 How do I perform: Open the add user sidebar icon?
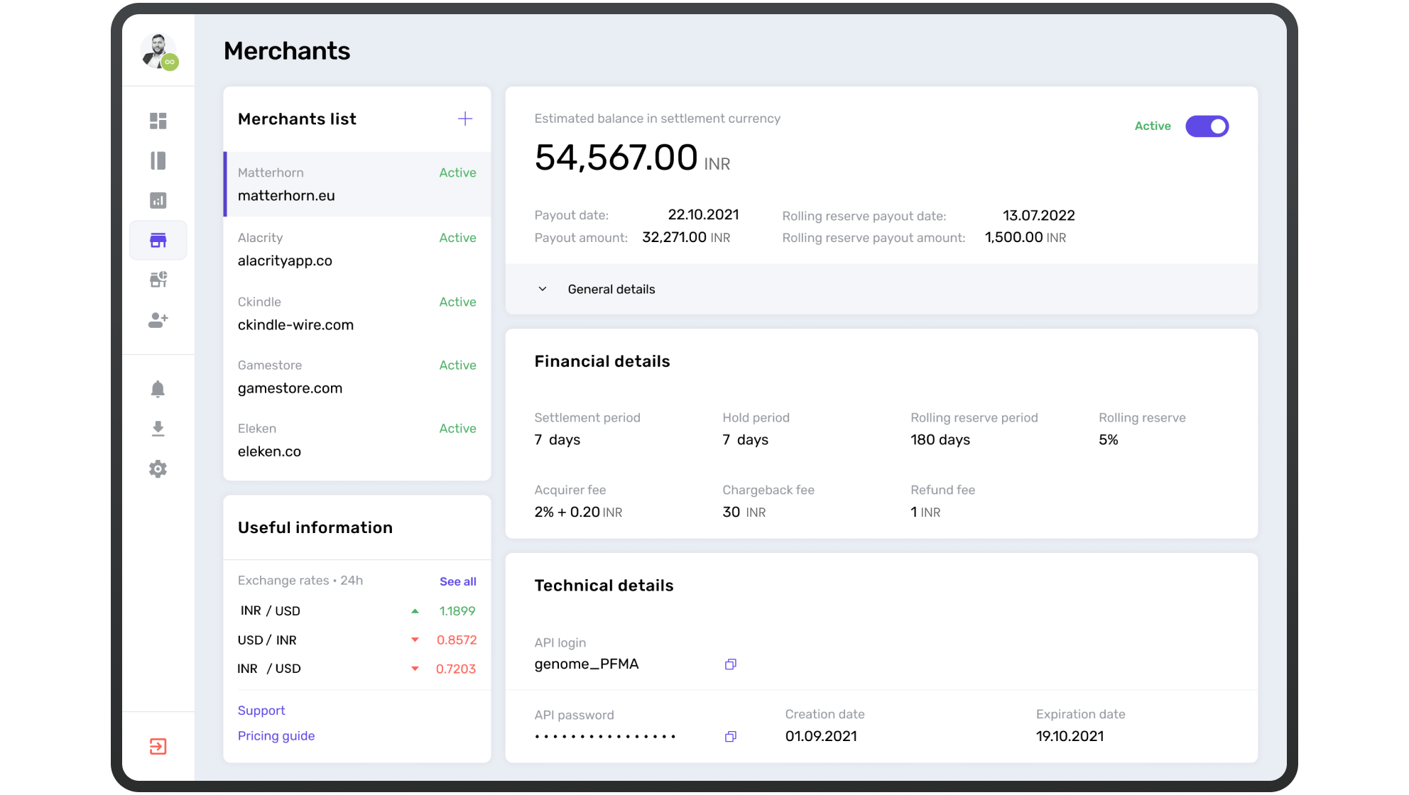click(158, 320)
